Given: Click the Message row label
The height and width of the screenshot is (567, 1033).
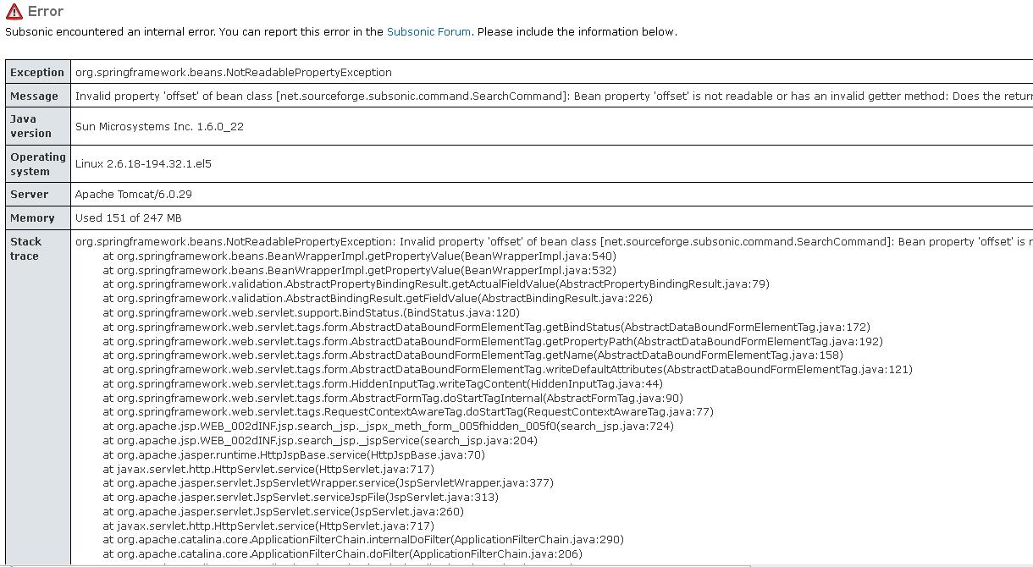Looking at the screenshot, I should pos(34,96).
